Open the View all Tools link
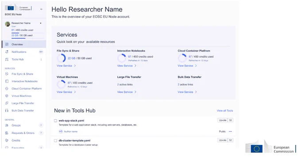This screenshot has width=301, height=159. point(225,110)
